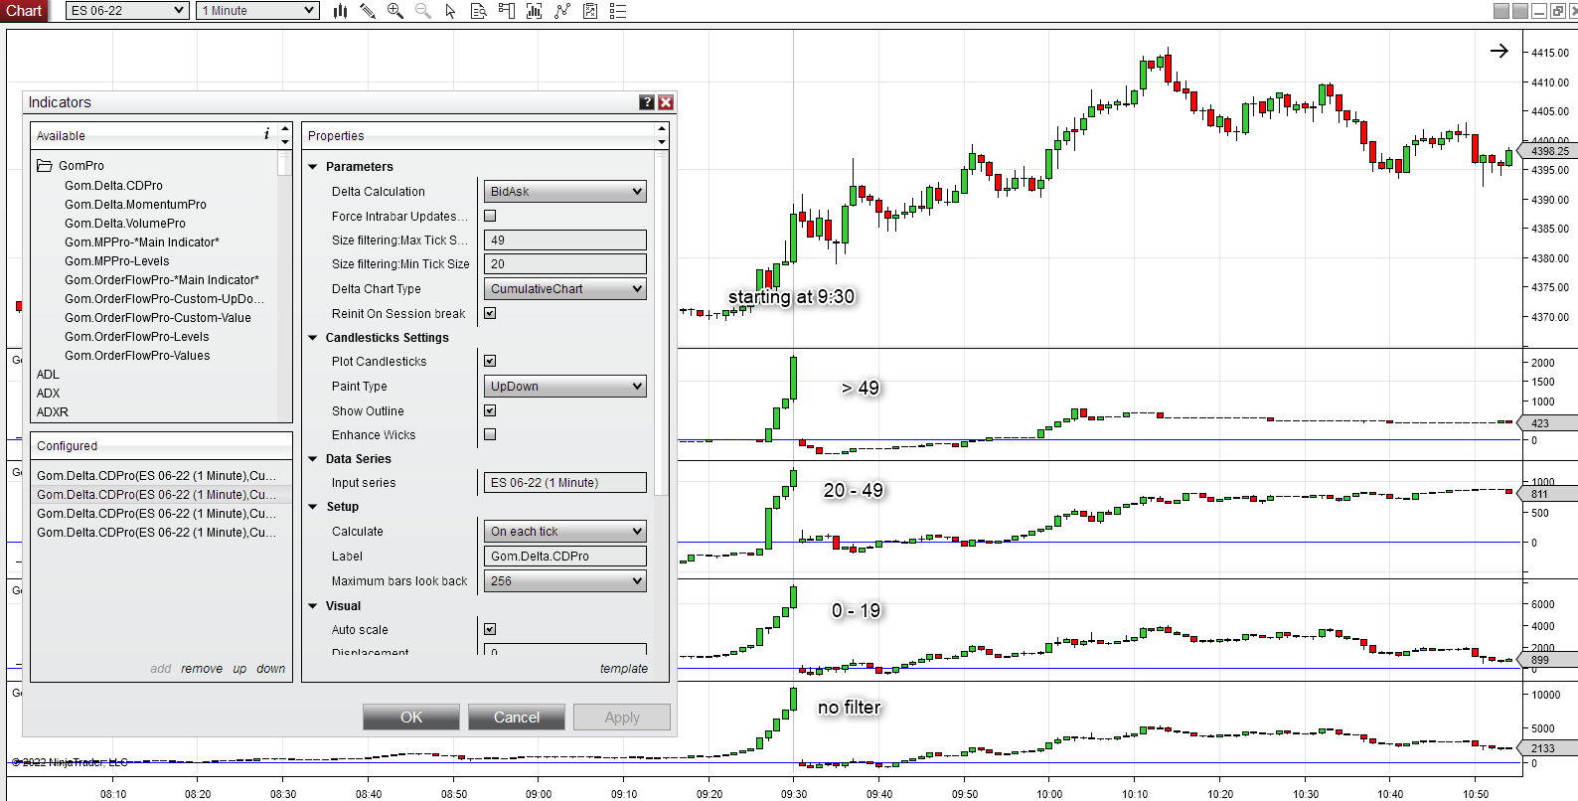Open the 1 Minute interval dropdown
Image resolution: width=1578 pixels, height=801 pixels.
tap(257, 11)
